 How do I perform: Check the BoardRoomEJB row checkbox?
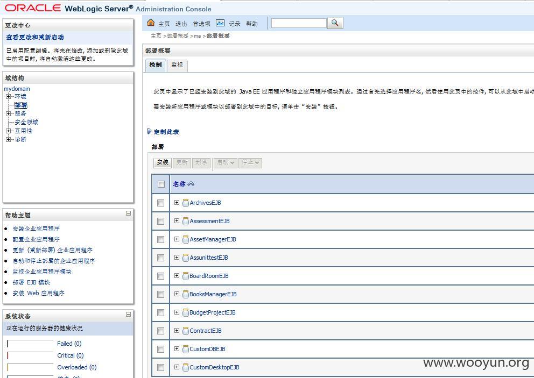(161, 276)
